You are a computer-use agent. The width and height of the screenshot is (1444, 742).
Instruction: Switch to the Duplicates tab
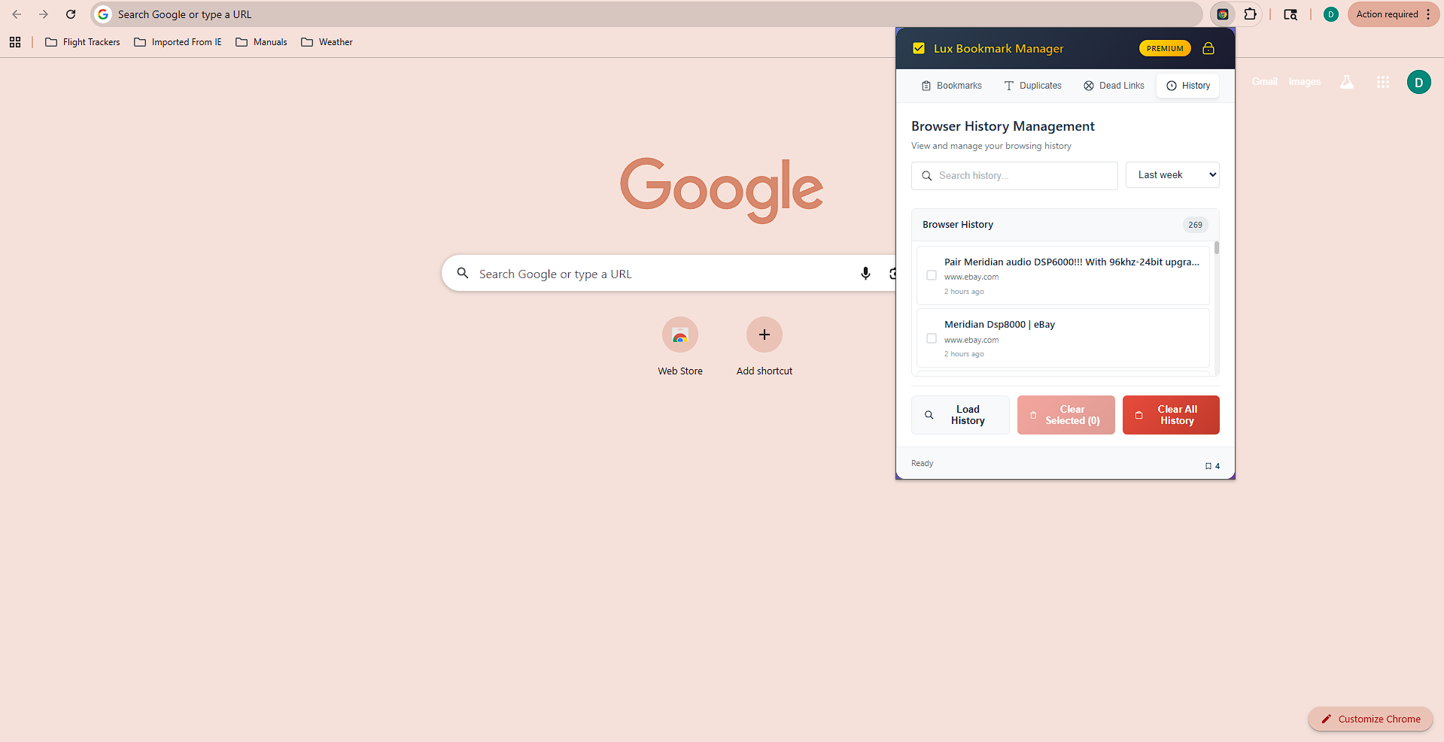pos(1032,85)
